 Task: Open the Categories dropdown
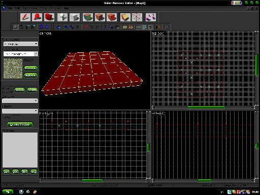coord(20,101)
